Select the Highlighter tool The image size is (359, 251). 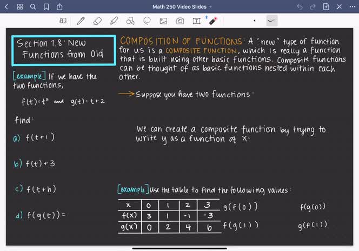tap(114, 21)
